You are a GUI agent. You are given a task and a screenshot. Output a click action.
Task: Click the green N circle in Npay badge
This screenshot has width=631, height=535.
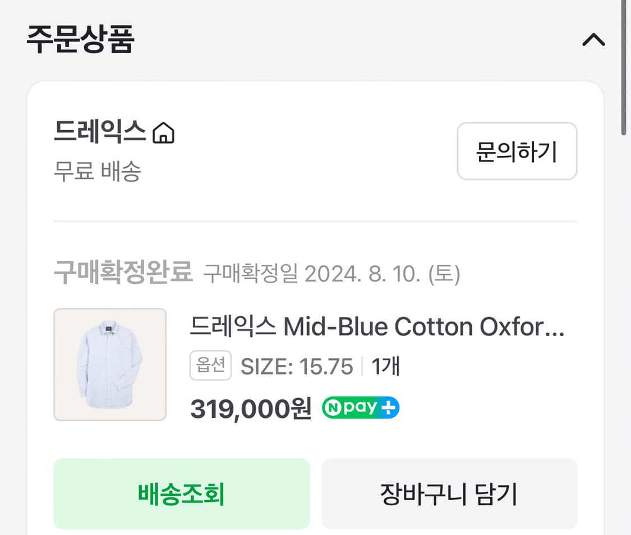332,408
